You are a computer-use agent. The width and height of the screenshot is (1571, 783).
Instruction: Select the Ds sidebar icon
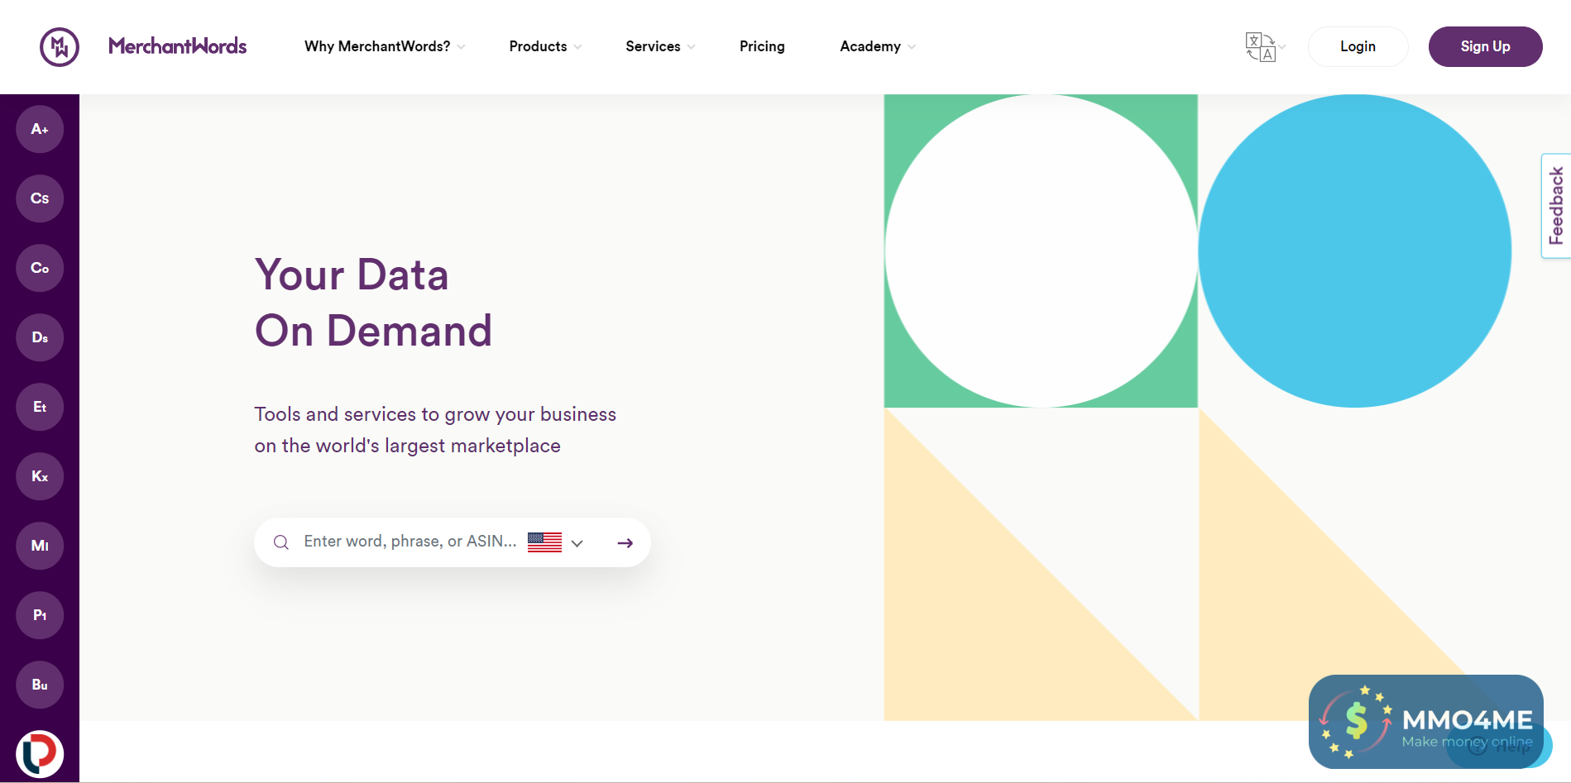coord(40,337)
